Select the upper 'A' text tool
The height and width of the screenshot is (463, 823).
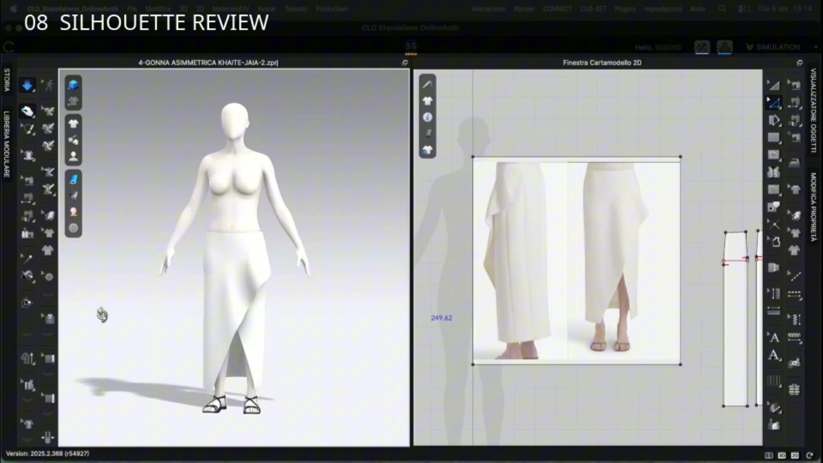click(774, 338)
